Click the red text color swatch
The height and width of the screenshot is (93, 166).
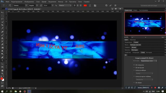pyautogui.click(x=85, y=5)
